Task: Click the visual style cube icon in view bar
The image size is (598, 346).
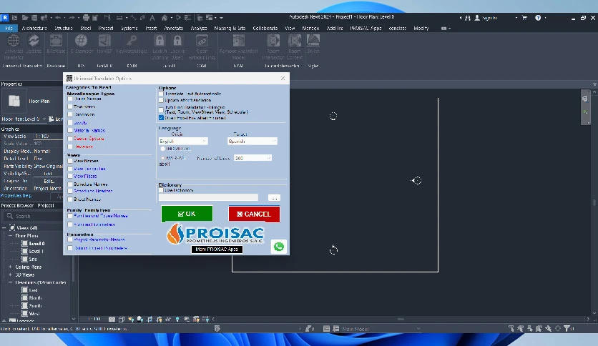Action: click(122, 319)
